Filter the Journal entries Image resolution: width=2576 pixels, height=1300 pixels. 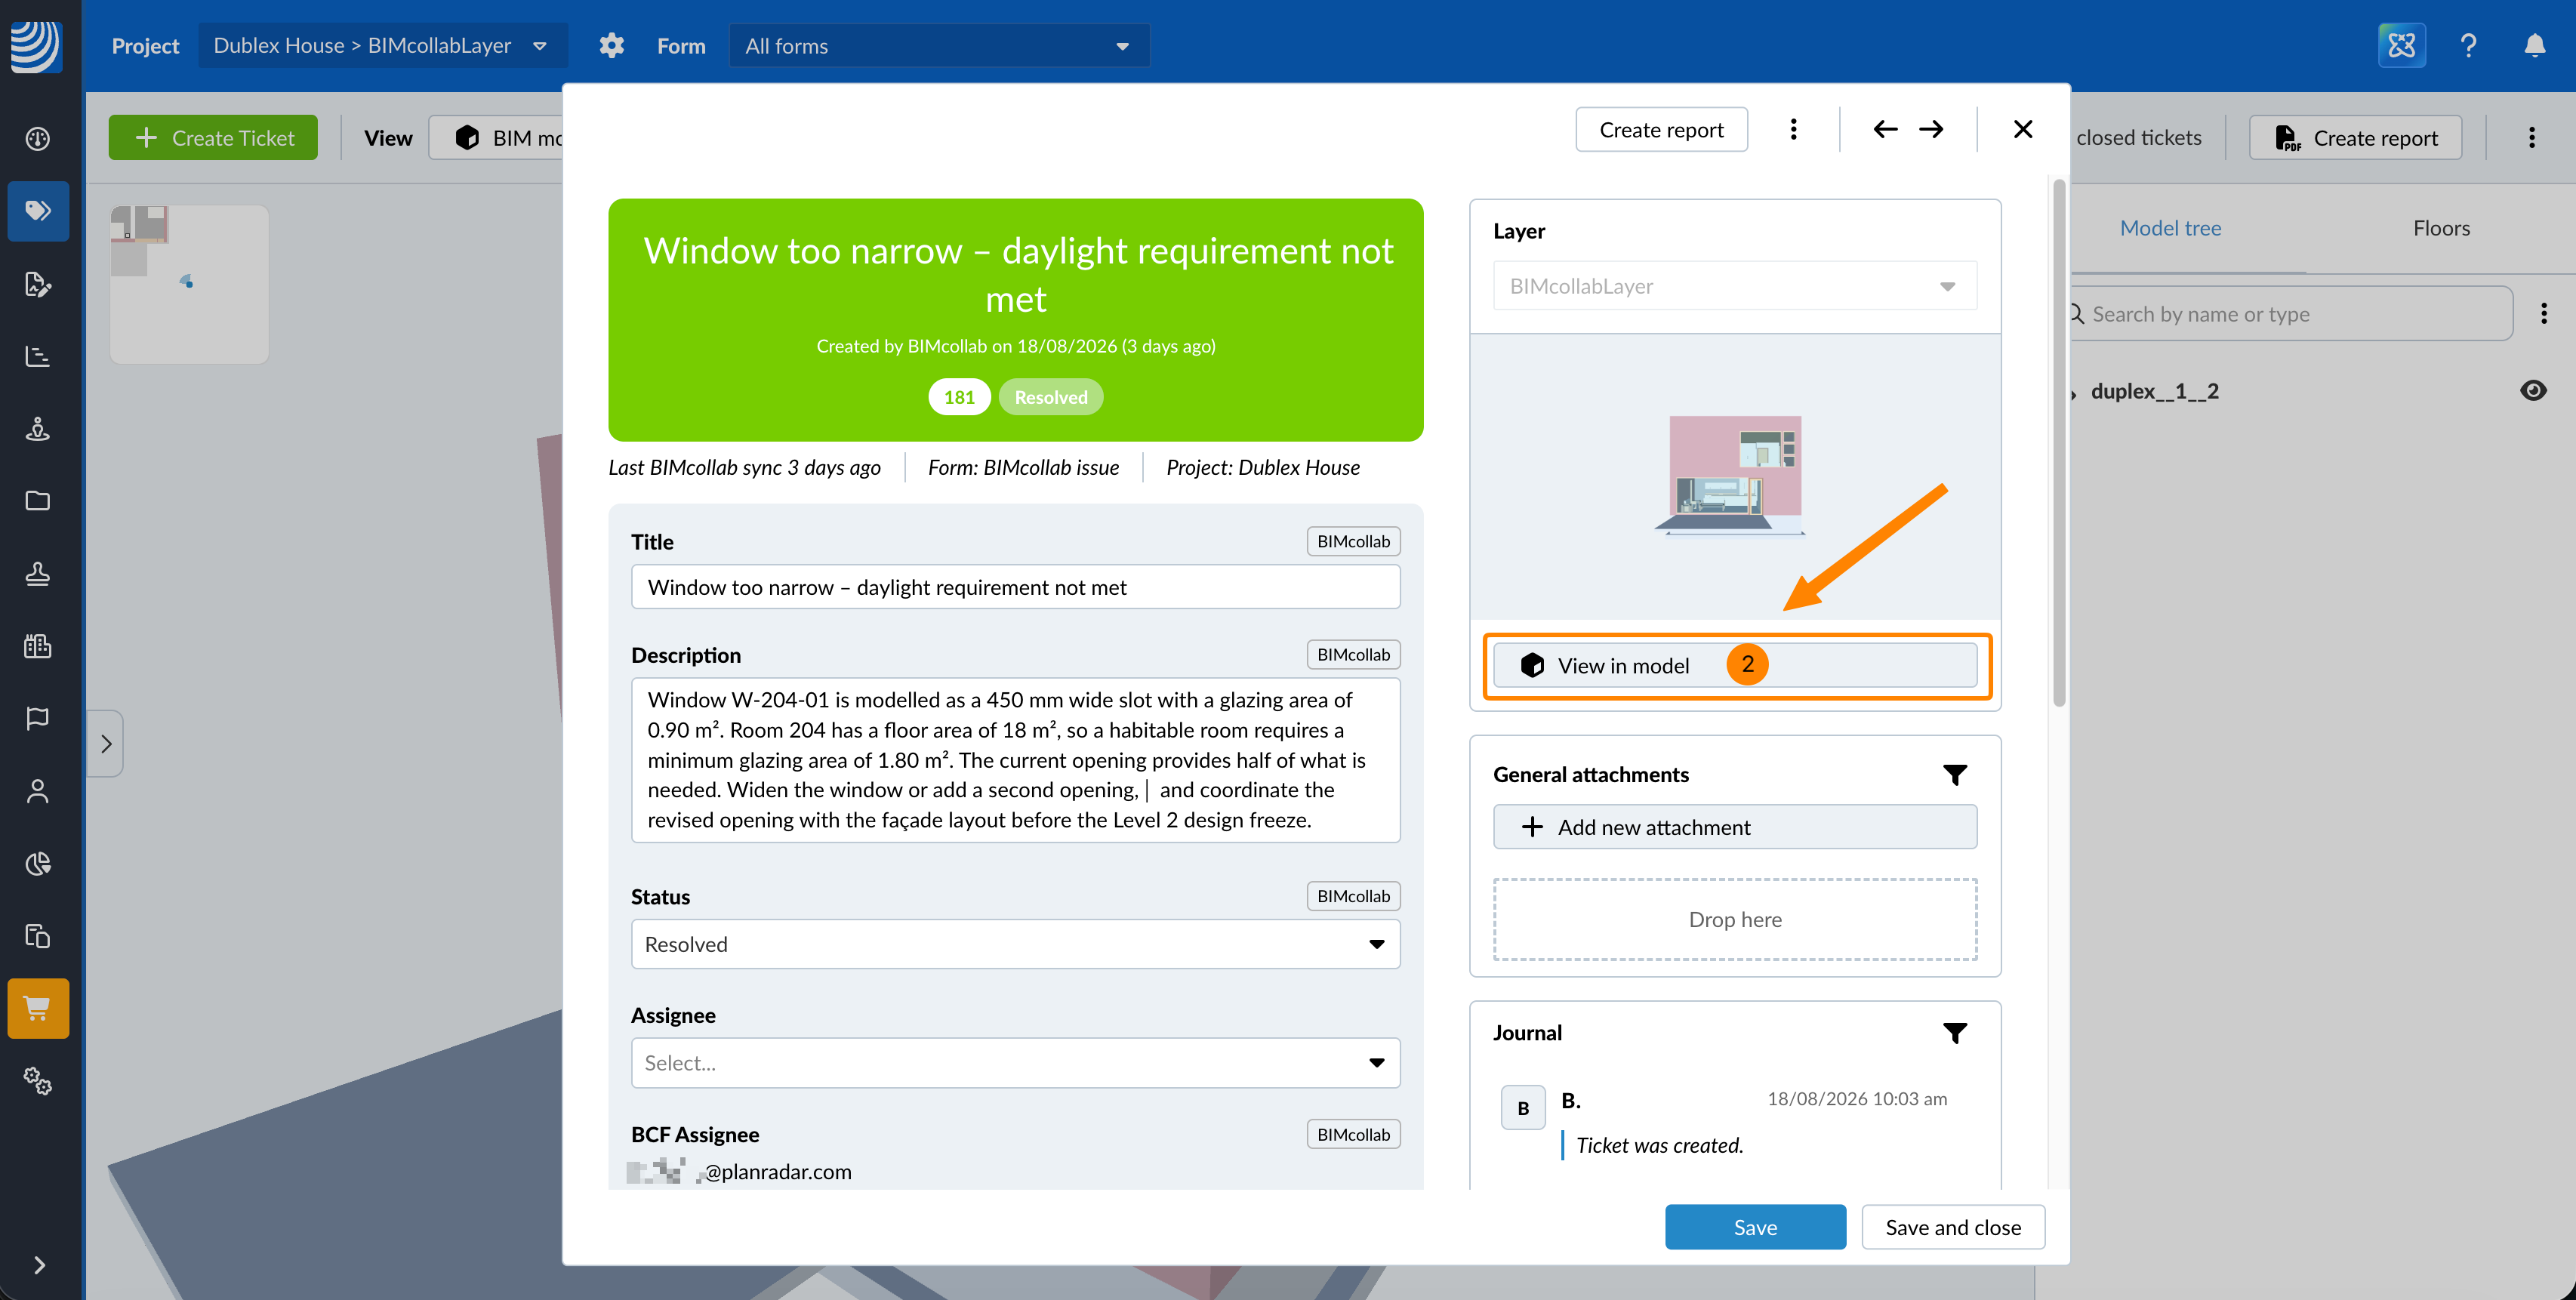coord(1955,1033)
